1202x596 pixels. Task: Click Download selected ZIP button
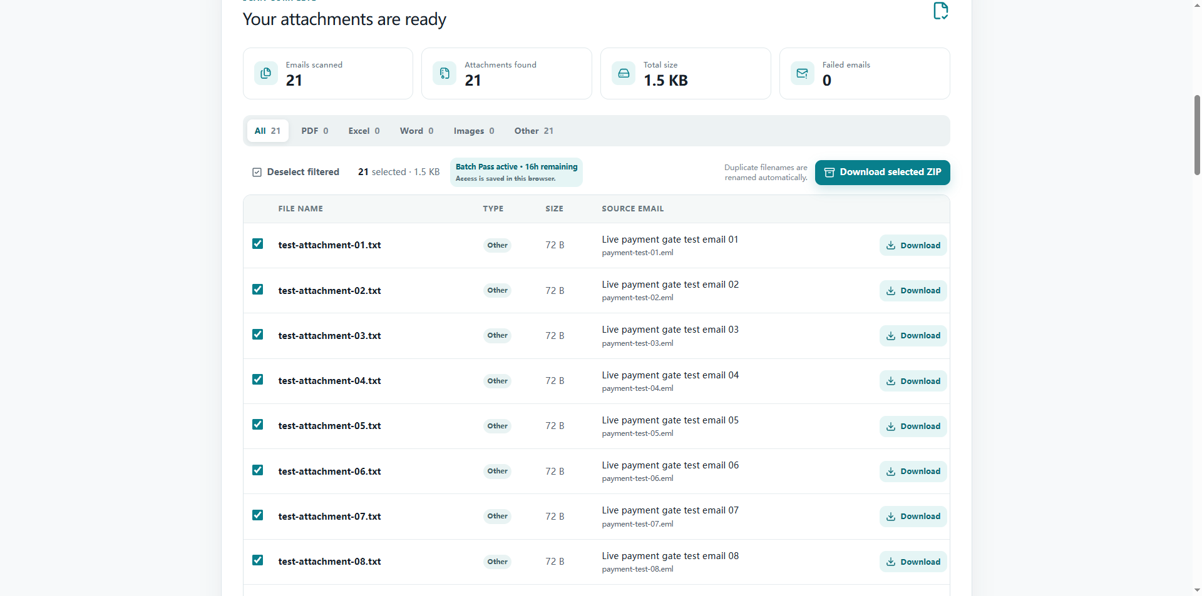[x=882, y=172]
